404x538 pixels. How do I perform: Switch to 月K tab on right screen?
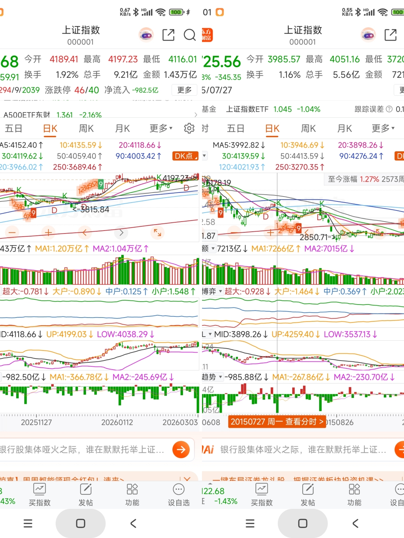pyautogui.click(x=345, y=128)
